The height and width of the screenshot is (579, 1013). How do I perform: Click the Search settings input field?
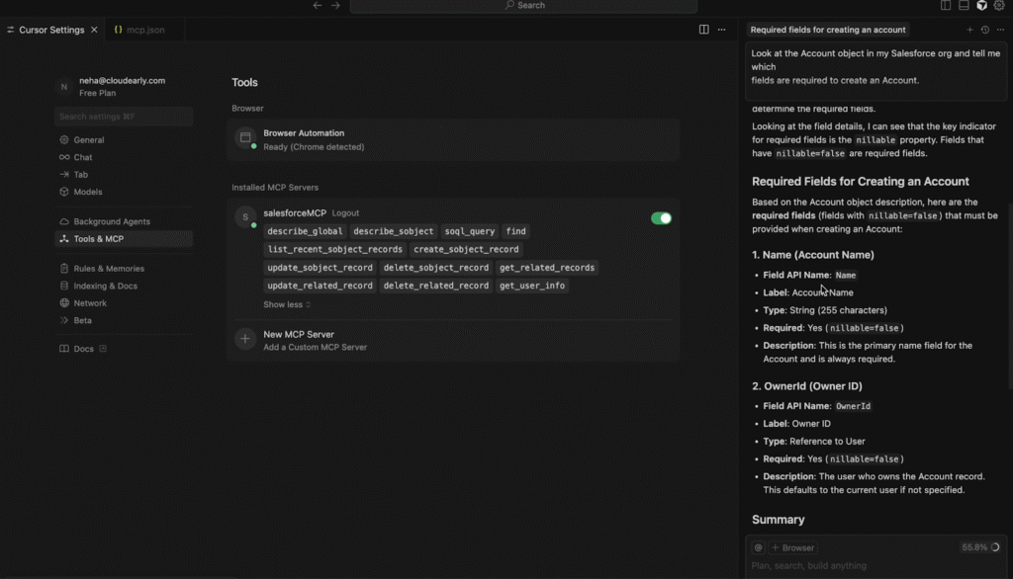click(124, 117)
